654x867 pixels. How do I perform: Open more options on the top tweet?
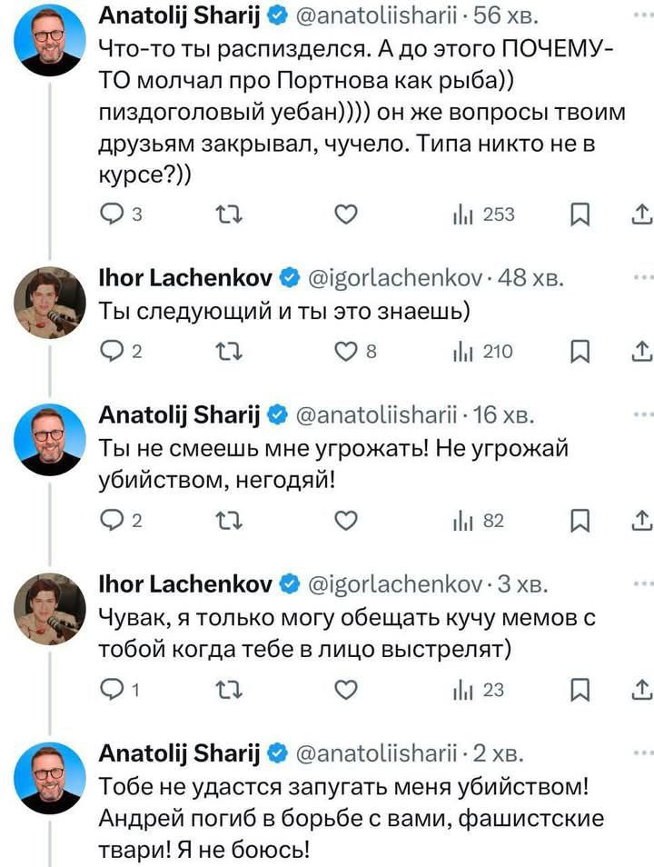(x=644, y=15)
